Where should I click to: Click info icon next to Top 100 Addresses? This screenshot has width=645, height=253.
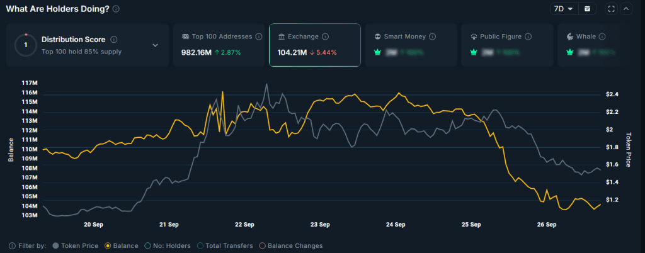pos(259,37)
